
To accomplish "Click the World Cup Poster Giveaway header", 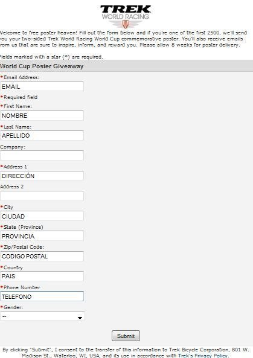I will tap(42, 66).
